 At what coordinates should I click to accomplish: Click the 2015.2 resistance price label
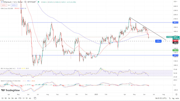click(175, 22)
